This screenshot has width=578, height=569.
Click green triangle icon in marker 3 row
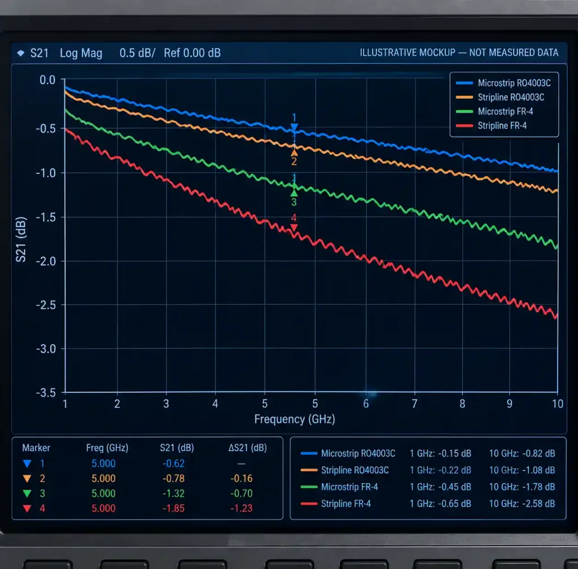(x=27, y=493)
